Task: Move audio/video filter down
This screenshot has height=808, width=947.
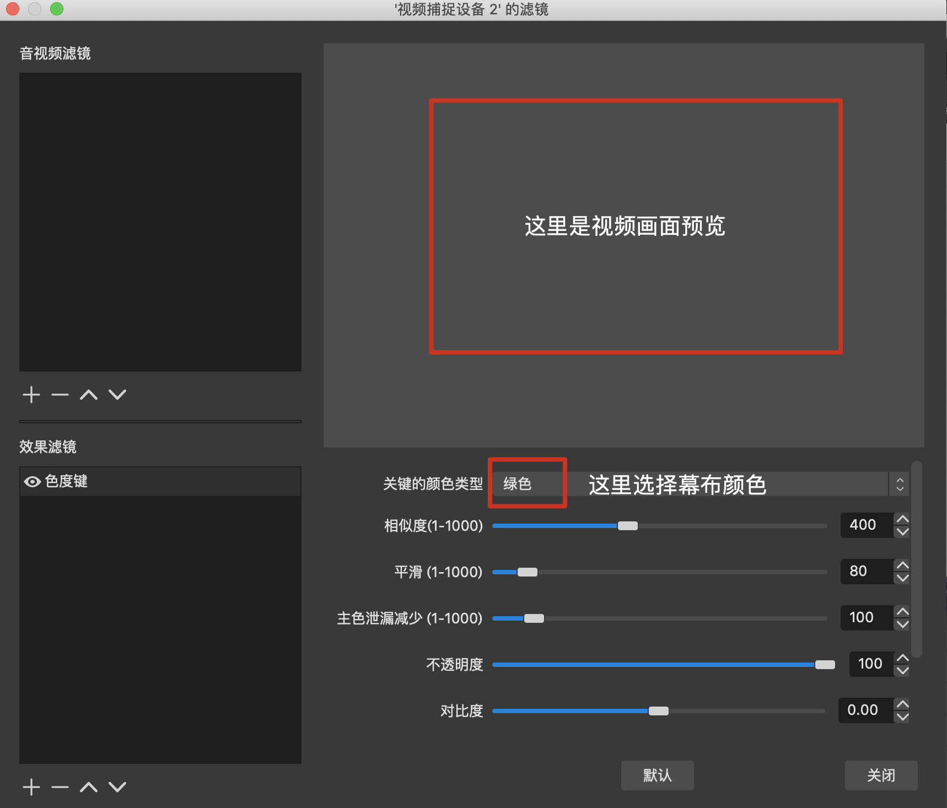Action: tap(117, 395)
